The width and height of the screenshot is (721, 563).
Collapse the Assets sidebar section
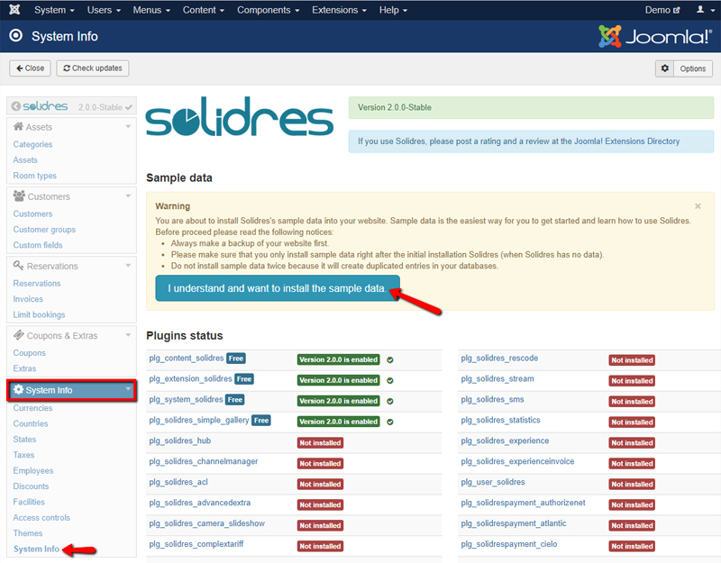point(128,127)
